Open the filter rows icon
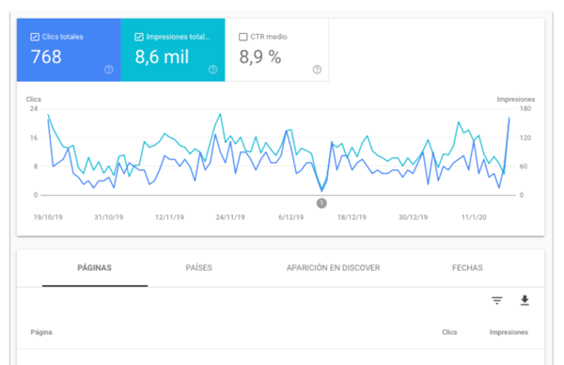The height and width of the screenshot is (365, 564). [x=497, y=300]
